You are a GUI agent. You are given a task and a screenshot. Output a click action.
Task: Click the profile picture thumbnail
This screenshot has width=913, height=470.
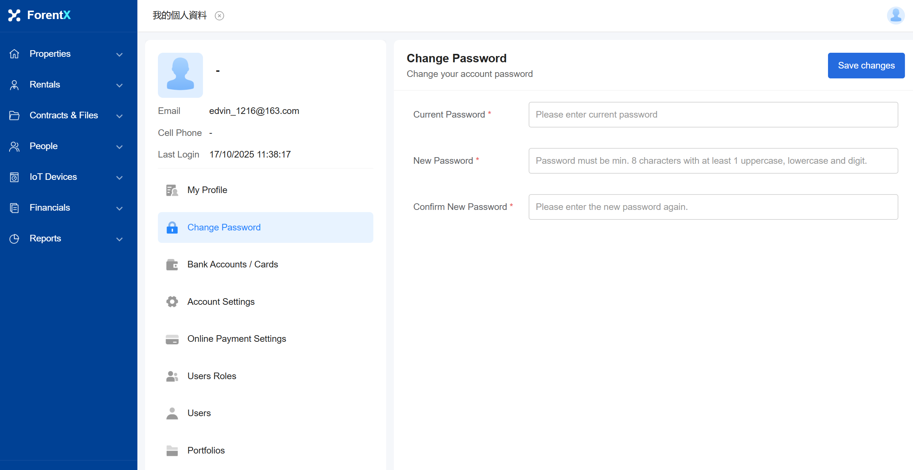[180, 75]
